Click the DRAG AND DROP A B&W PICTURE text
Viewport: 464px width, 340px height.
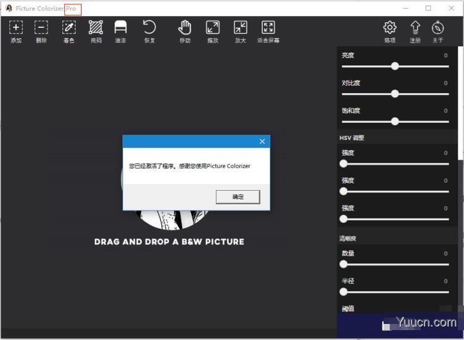click(170, 242)
